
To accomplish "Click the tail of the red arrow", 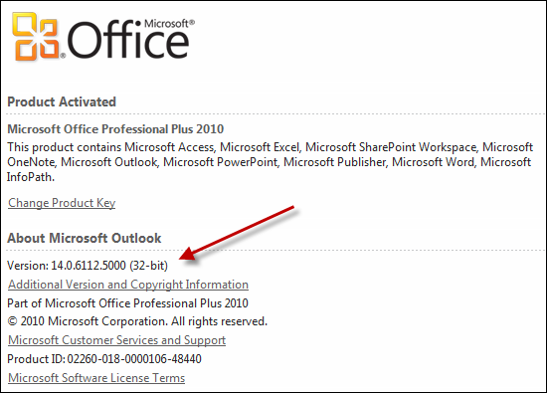I will [290, 208].
